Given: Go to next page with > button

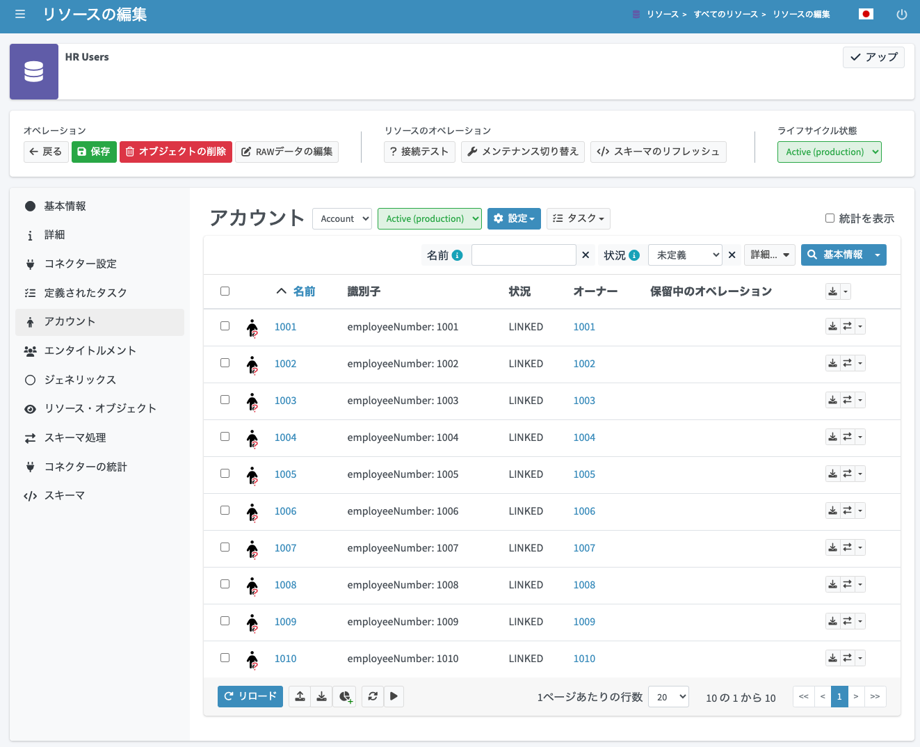Looking at the screenshot, I should [856, 696].
